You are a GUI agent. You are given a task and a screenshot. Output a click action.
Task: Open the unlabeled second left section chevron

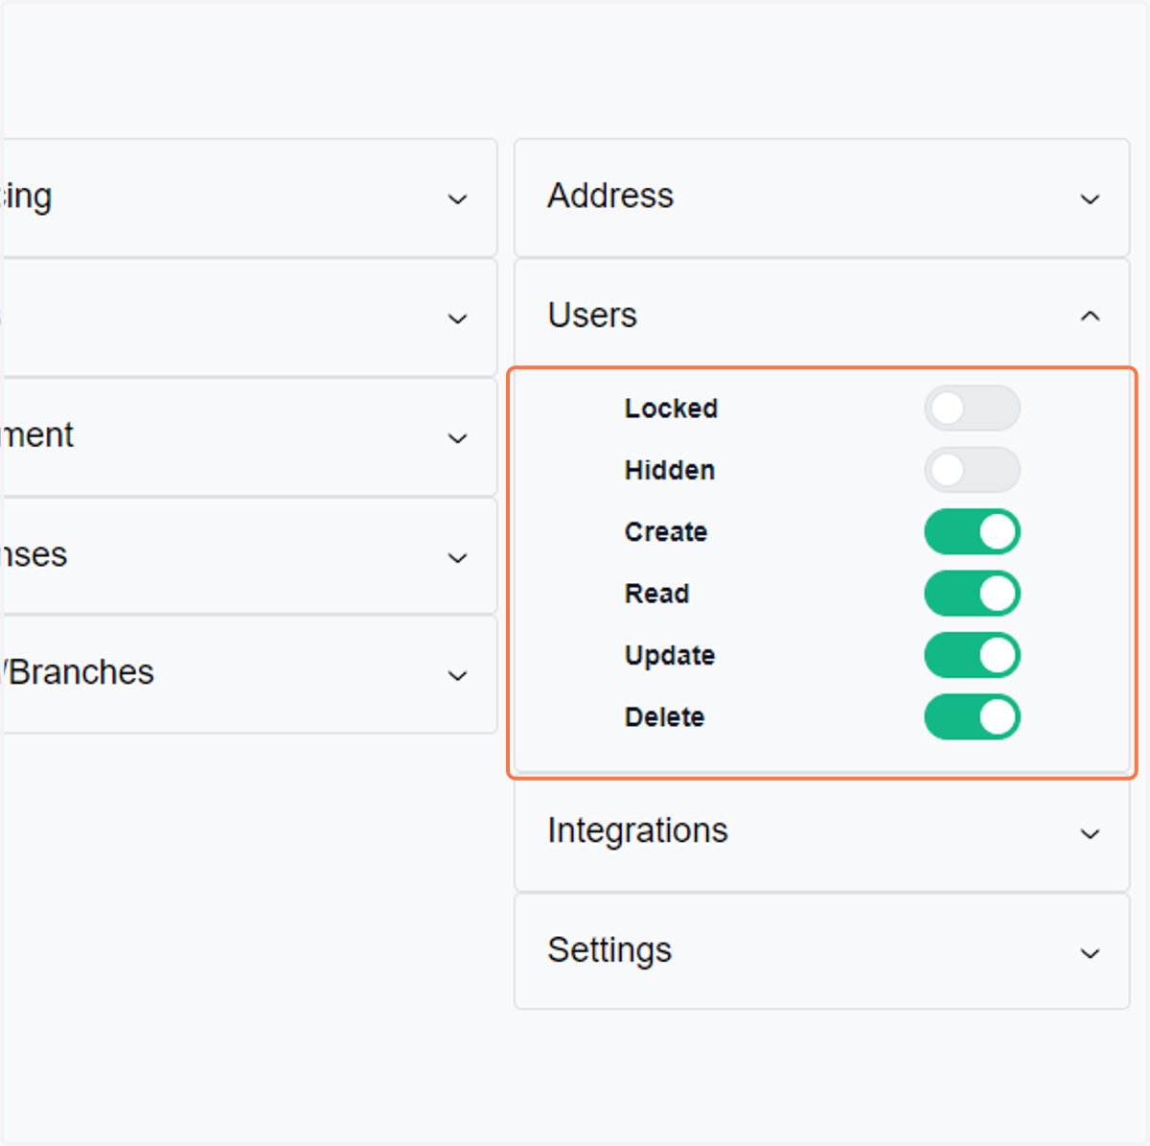(x=457, y=318)
